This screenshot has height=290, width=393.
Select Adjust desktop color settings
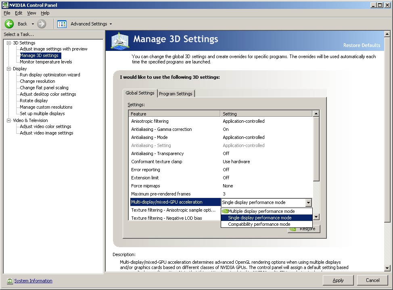[x=48, y=94]
